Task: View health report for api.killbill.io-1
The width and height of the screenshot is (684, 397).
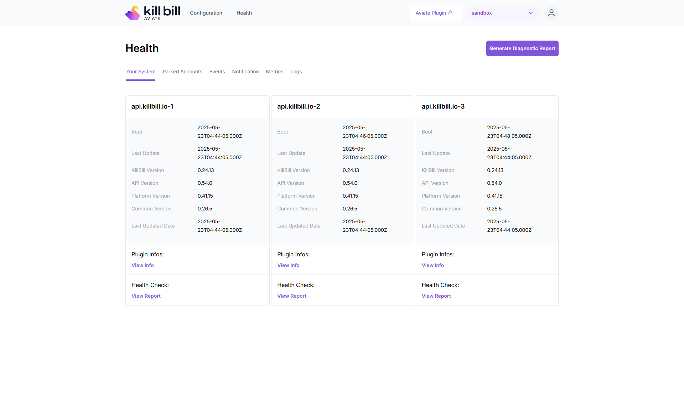Action: 146,296
